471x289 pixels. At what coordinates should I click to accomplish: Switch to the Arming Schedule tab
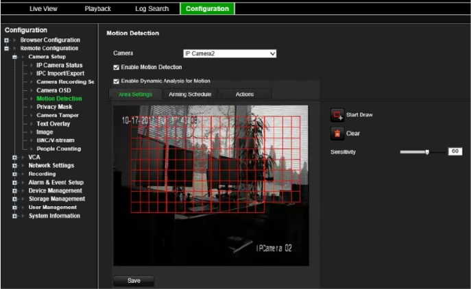click(190, 95)
